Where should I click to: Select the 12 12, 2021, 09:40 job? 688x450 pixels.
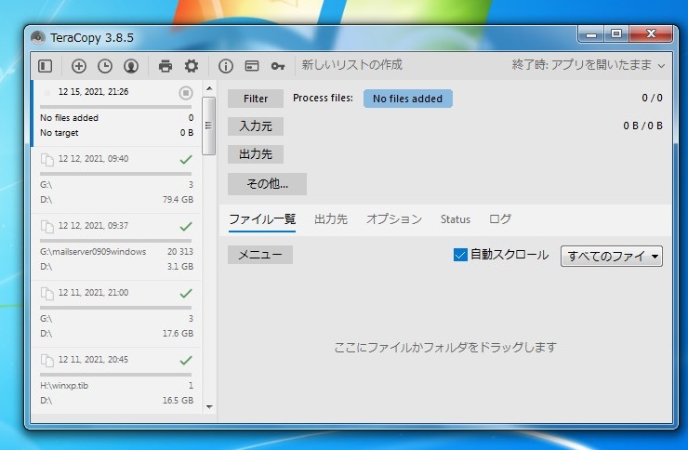[116, 180]
